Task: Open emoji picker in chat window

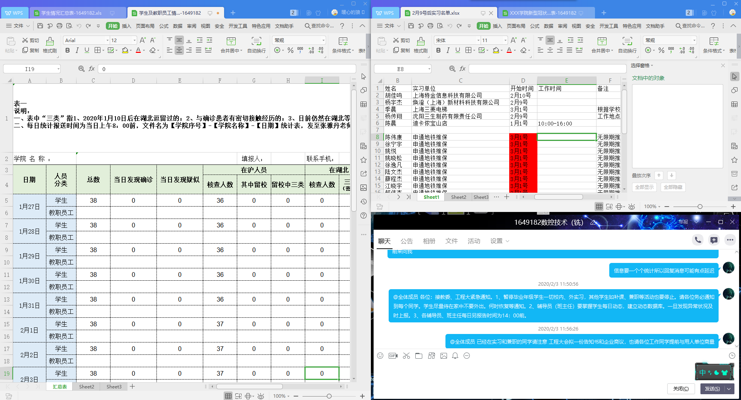Action: click(380, 356)
